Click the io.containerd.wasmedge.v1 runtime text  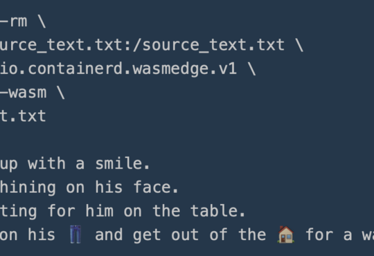point(118,69)
